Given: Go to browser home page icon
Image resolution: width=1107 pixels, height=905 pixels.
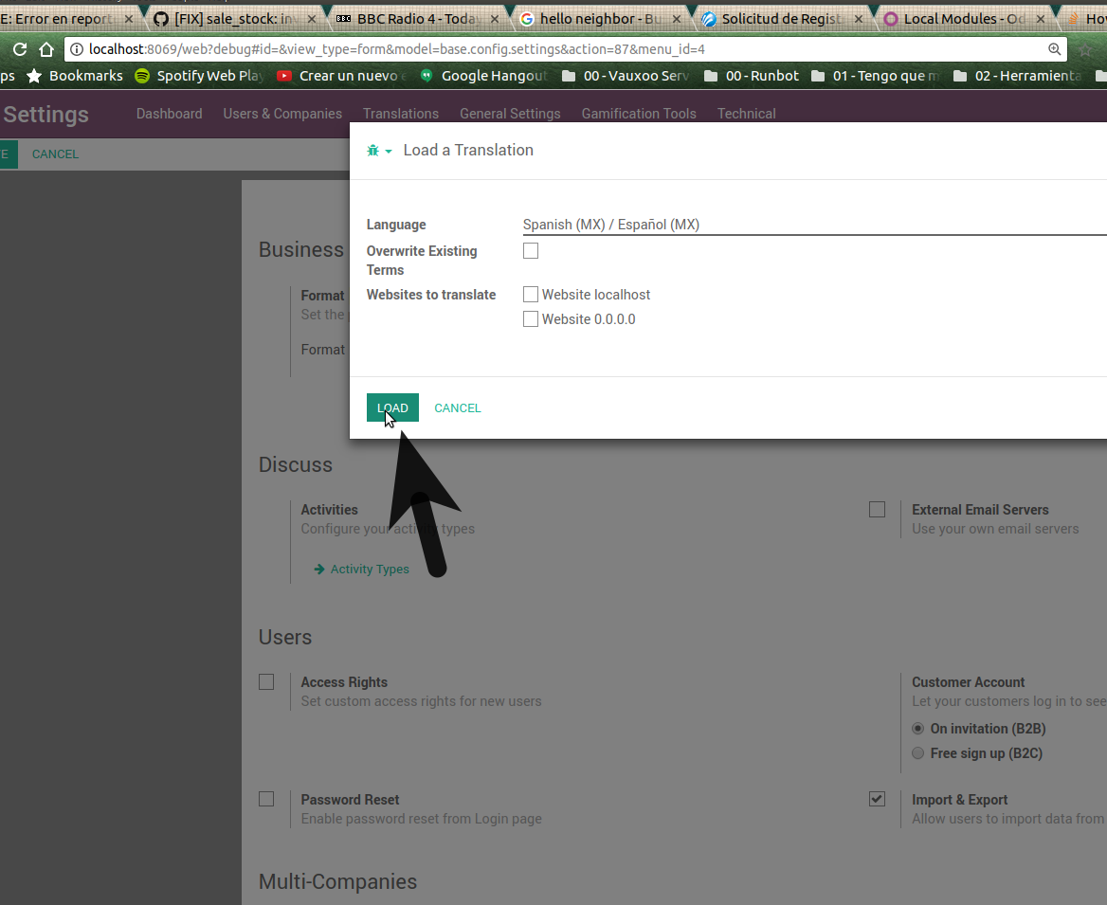Looking at the screenshot, I should click(x=46, y=48).
